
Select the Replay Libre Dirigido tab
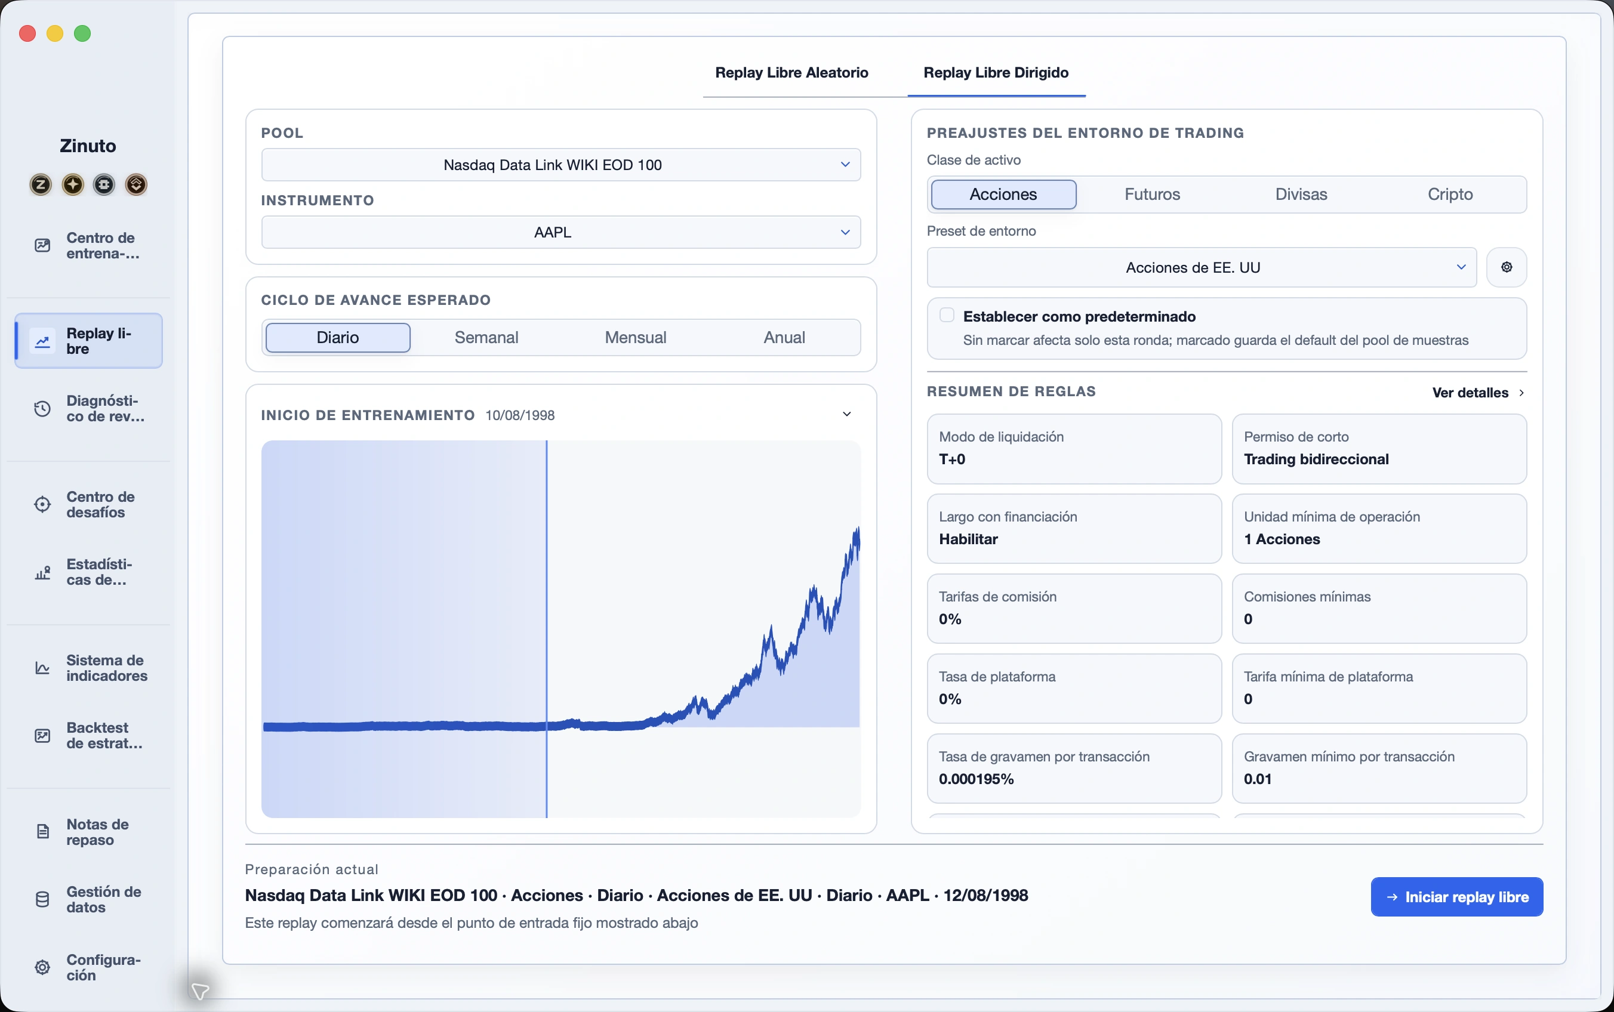click(996, 73)
